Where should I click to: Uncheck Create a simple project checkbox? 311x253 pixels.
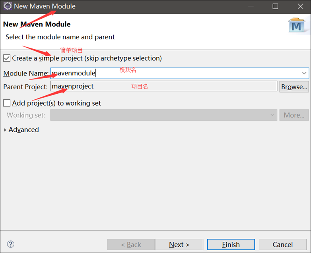click(x=7, y=58)
